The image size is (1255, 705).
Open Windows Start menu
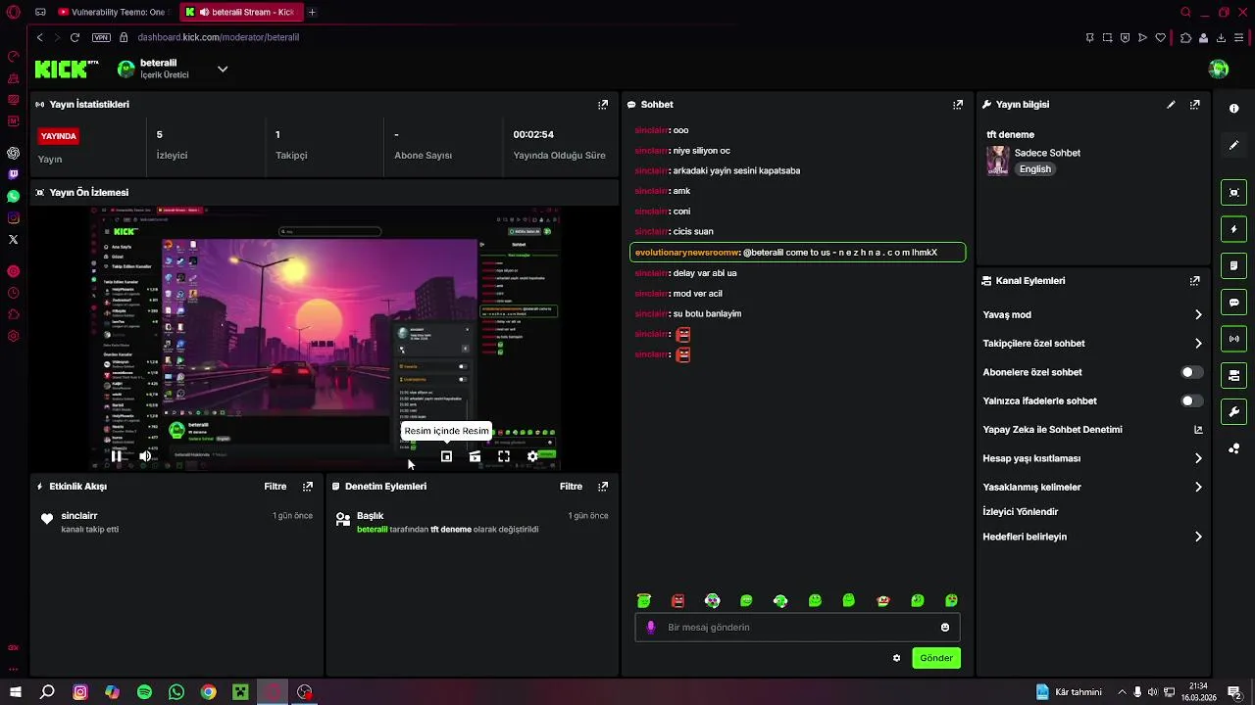[x=15, y=692]
